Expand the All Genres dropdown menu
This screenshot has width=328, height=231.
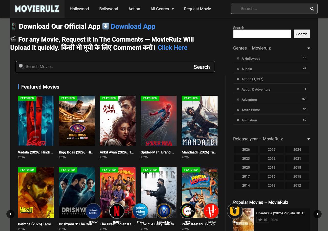coord(162,9)
